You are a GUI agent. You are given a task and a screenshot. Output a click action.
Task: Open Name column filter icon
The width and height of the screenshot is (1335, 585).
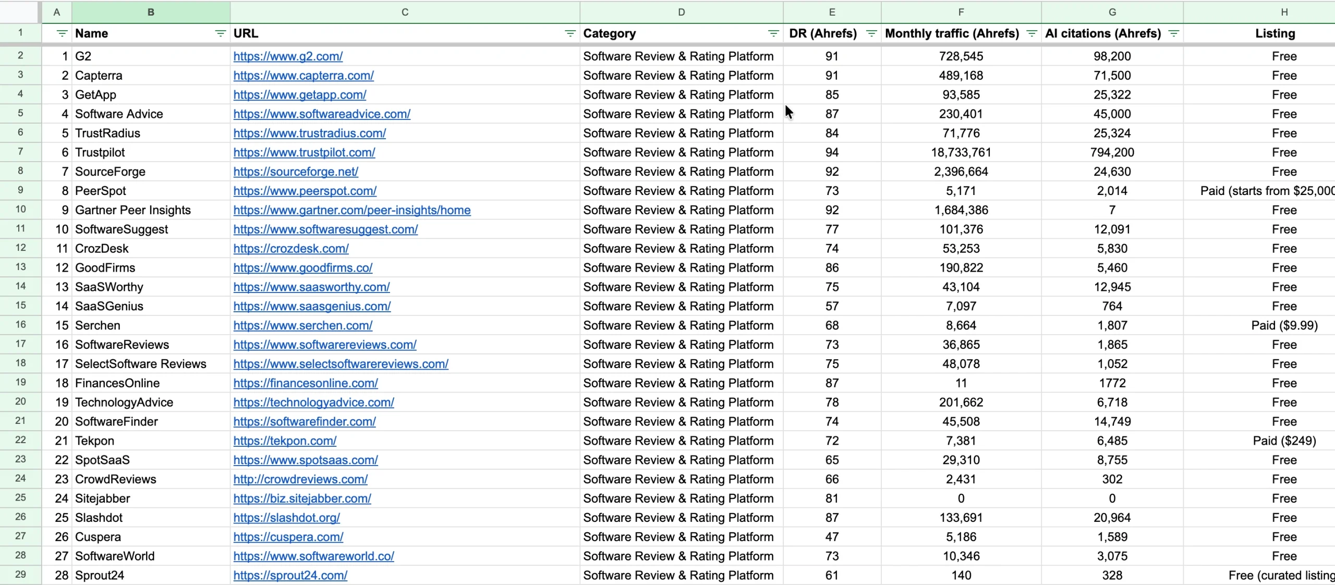(x=220, y=33)
